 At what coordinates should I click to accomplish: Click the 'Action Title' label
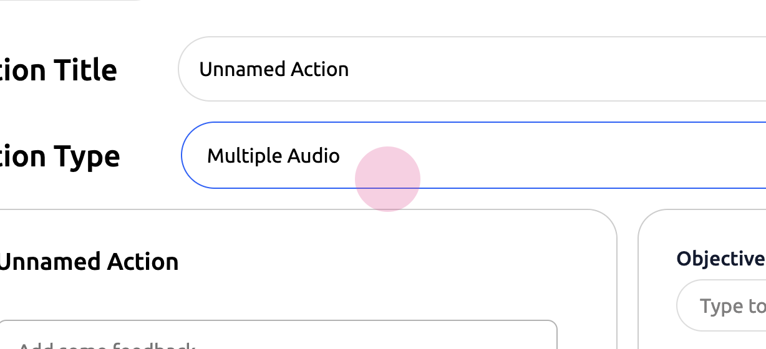(59, 70)
